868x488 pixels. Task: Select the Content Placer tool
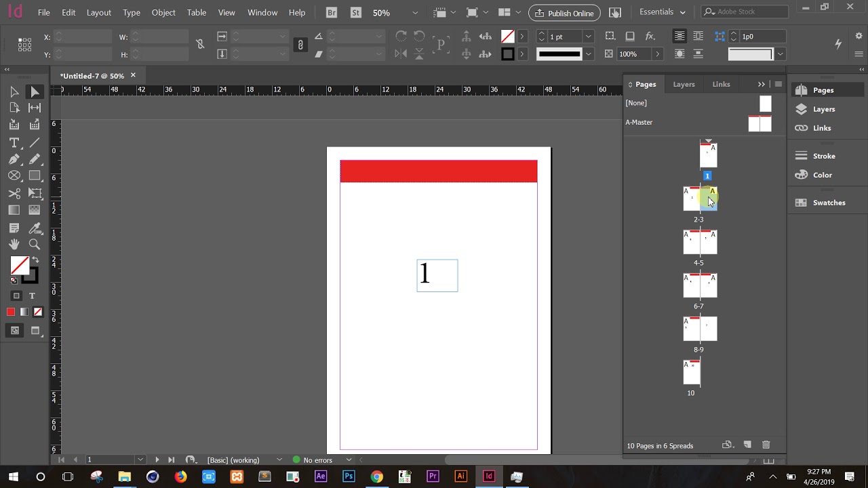click(35, 125)
